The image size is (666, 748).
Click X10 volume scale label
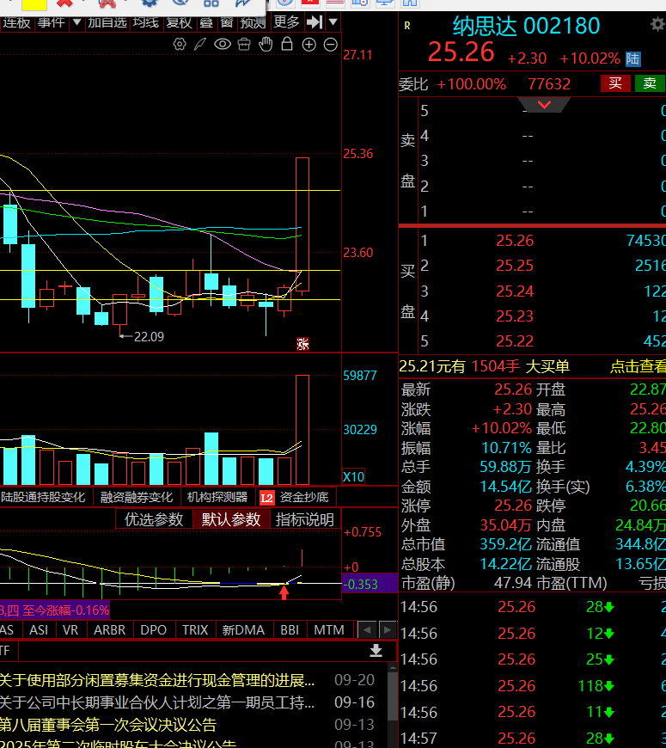point(353,476)
